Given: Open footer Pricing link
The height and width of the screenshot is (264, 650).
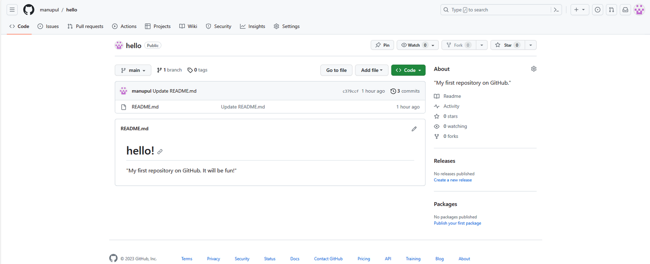Looking at the screenshot, I should coord(364,258).
